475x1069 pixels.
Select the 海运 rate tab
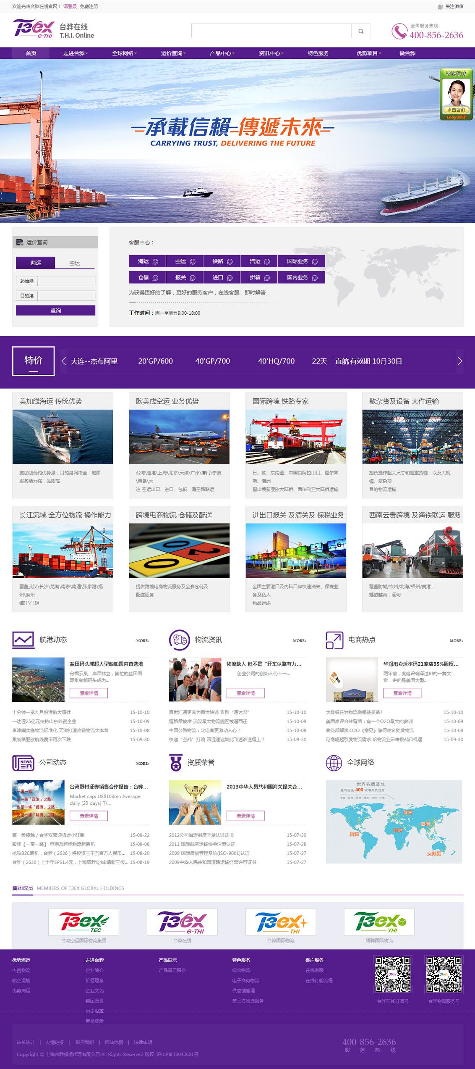[x=36, y=263]
